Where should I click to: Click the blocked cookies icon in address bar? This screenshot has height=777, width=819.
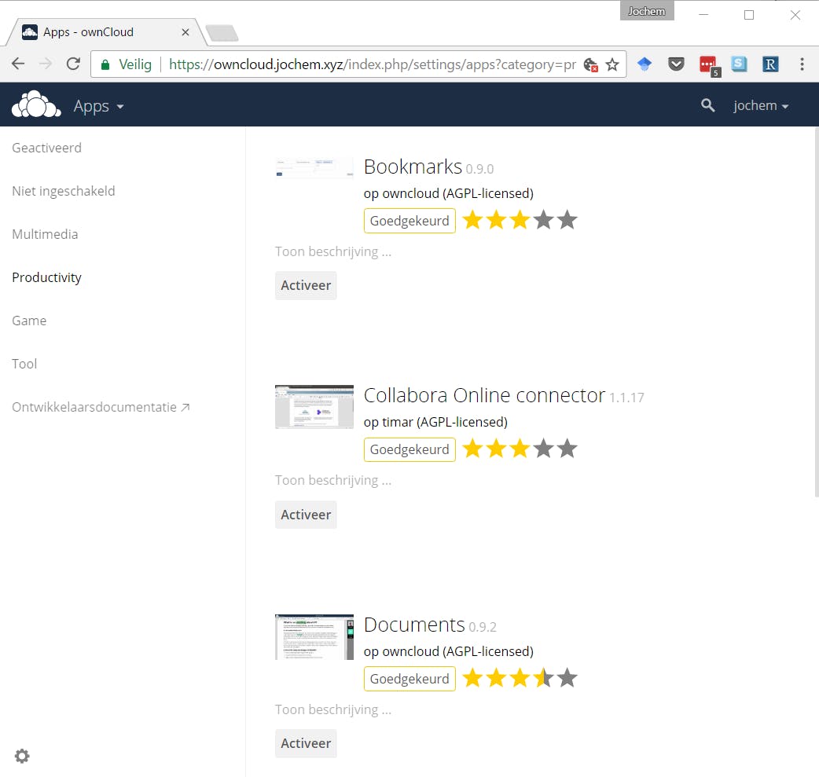pos(591,64)
